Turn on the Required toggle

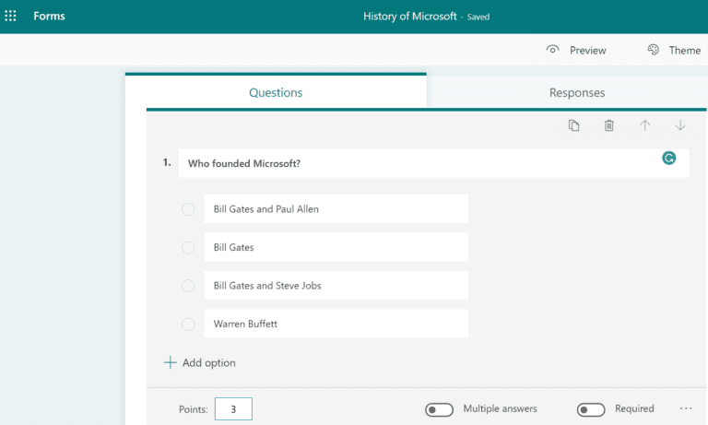pyautogui.click(x=591, y=409)
